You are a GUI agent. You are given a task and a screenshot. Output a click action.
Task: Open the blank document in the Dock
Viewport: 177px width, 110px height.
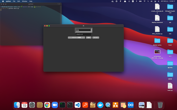(149, 105)
